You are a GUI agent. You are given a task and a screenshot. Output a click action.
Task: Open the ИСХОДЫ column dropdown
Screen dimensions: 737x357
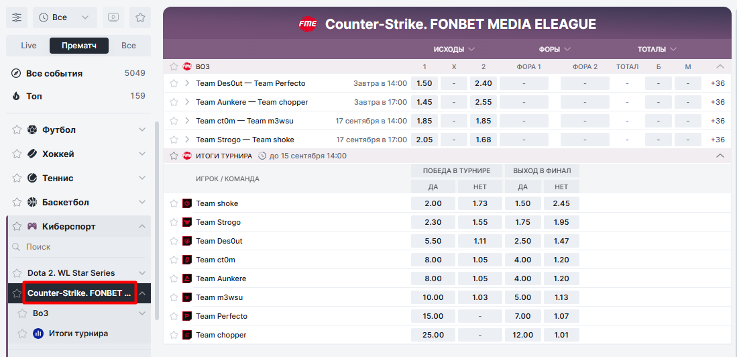(454, 49)
